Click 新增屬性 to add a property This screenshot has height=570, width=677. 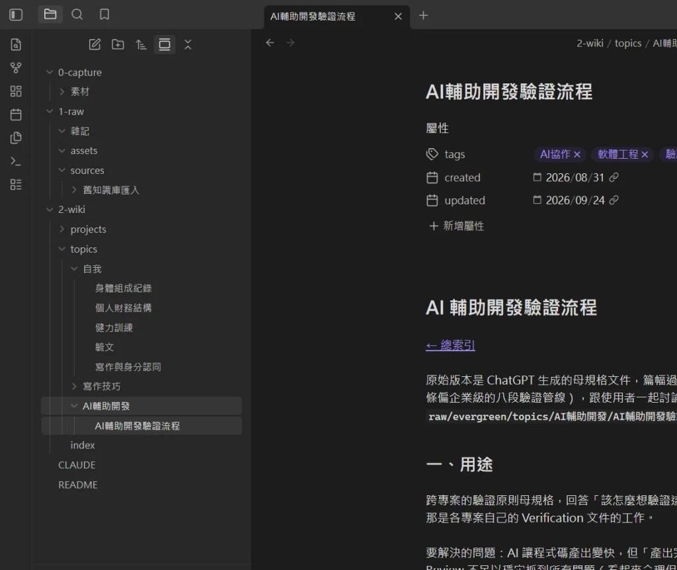click(x=456, y=226)
